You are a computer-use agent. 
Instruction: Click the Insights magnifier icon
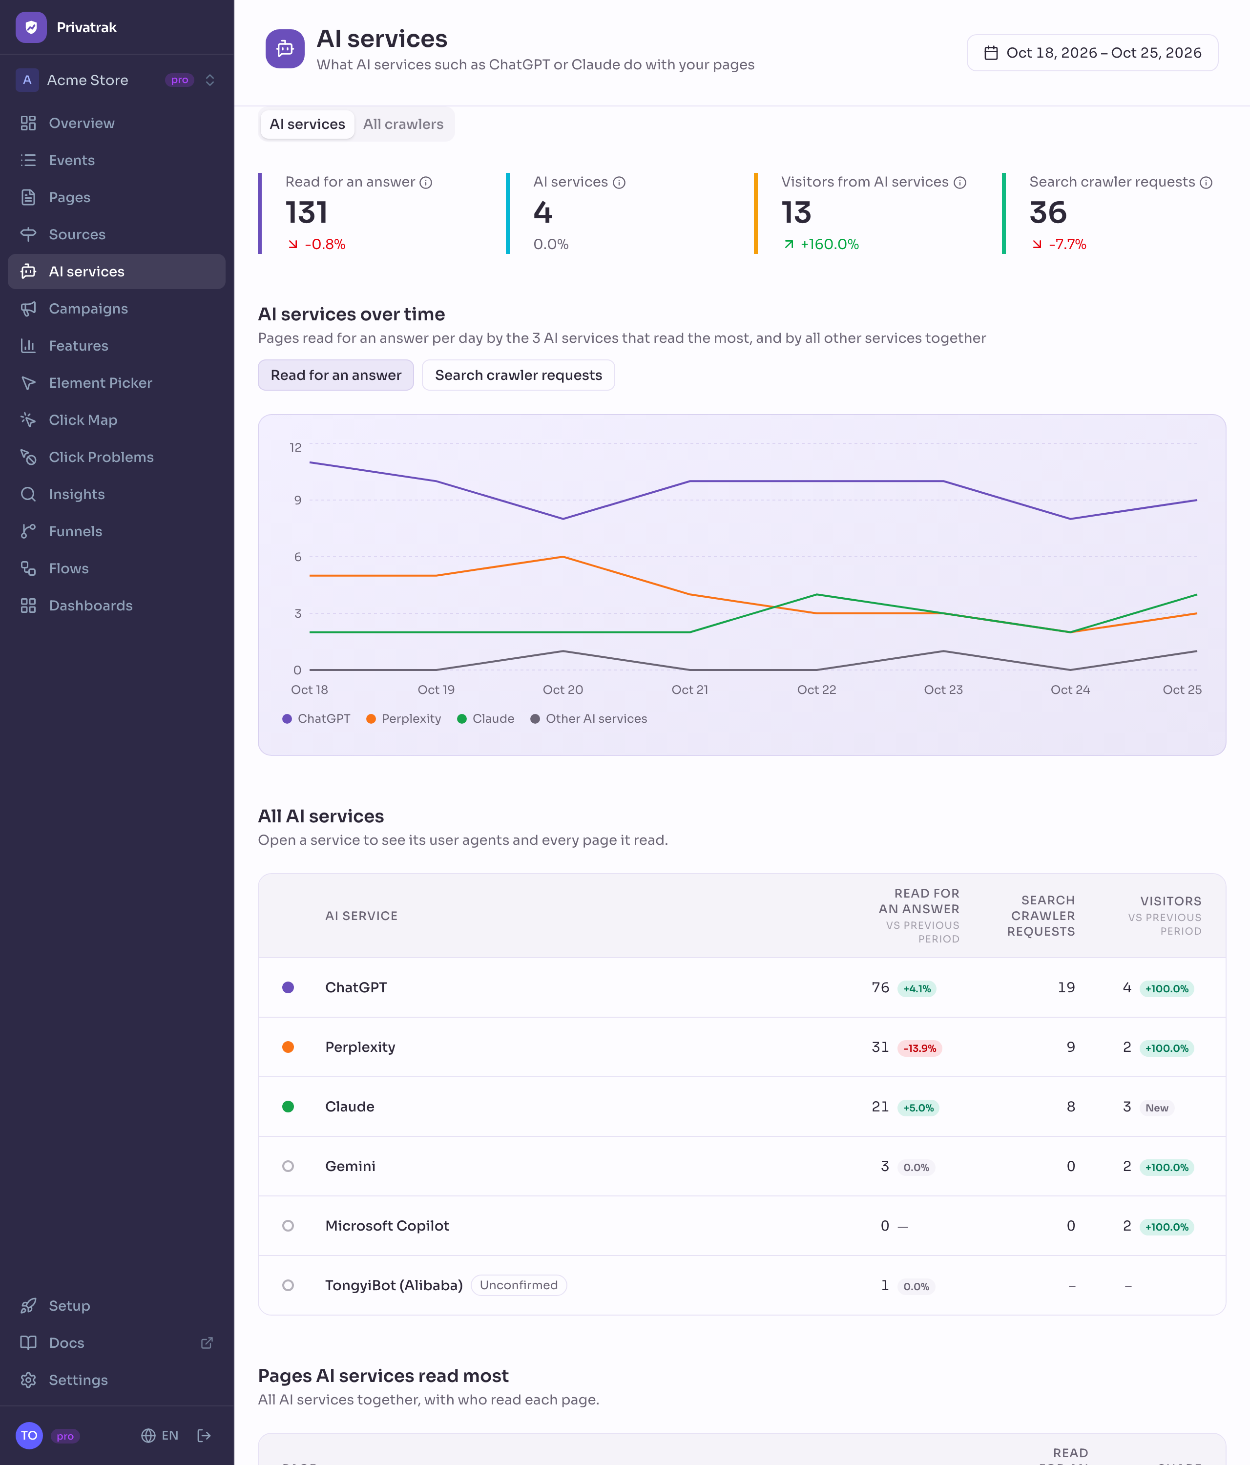[28, 494]
